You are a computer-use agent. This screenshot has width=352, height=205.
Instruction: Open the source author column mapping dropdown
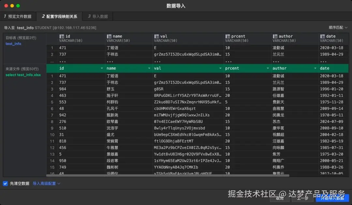[x=315, y=68]
